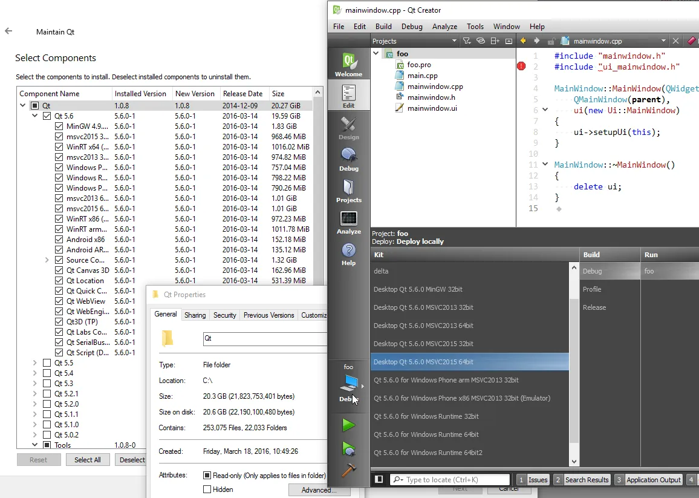Click the back arrow in Maintain Qt
This screenshot has height=498, width=699.
(x=8, y=31)
